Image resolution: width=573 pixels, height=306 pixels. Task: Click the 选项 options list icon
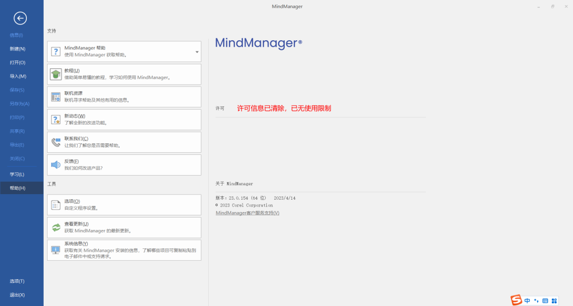(x=55, y=205)
